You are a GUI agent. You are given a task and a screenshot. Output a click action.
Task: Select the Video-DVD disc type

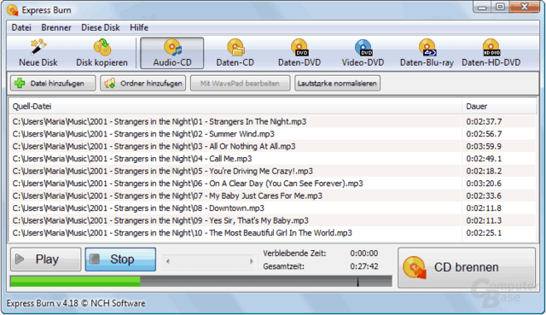click(363, 53)
